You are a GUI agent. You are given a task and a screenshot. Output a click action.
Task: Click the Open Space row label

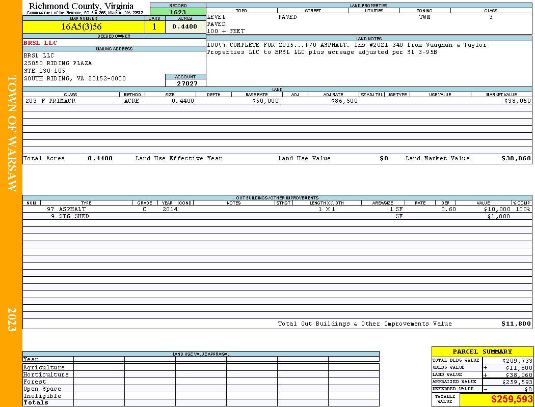(x=42, y=389)
